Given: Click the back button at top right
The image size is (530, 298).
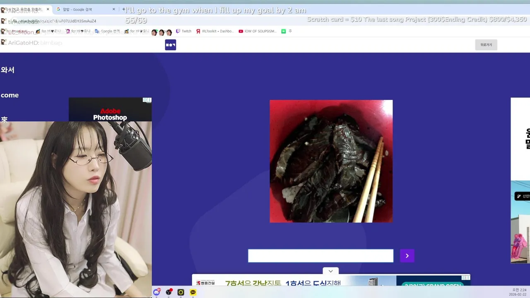Looking at the screenshot, I should tap(486, 45).
